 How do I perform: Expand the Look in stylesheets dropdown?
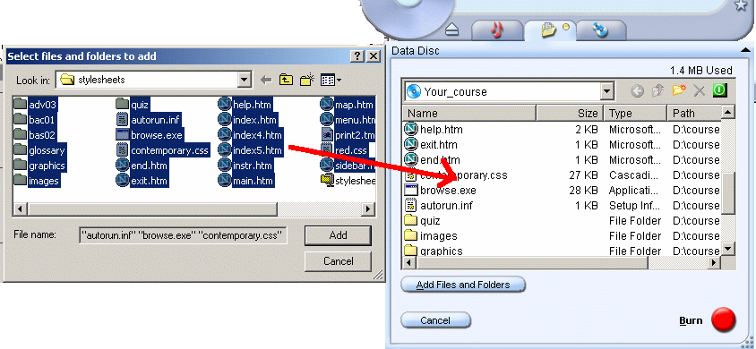click(245, 80)
